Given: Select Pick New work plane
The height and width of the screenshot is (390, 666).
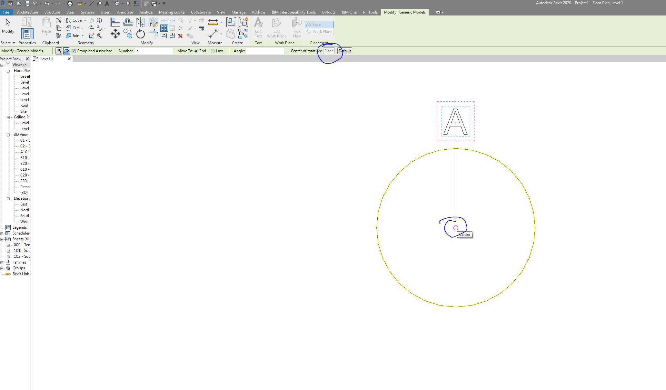Looking at the screenshot, I should click(296, 28).
